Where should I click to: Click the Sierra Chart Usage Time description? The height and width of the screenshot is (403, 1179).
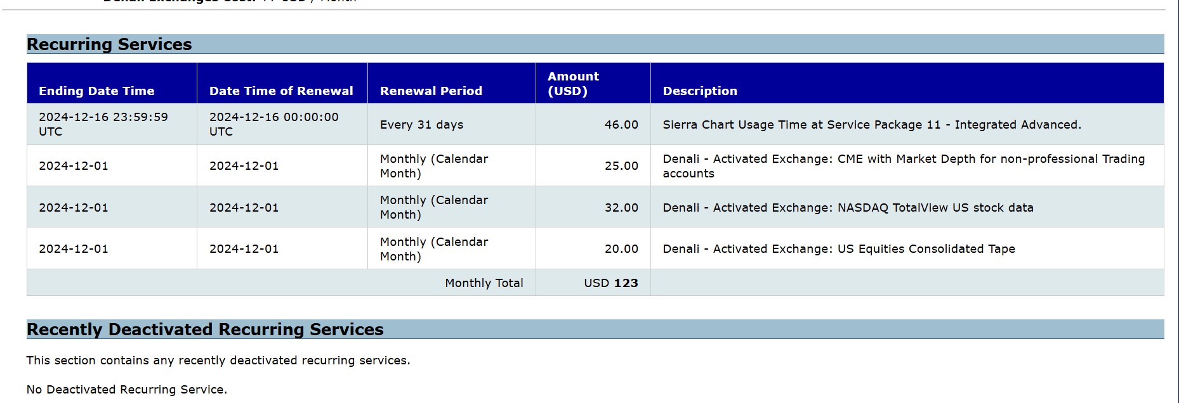pos(872,125)
